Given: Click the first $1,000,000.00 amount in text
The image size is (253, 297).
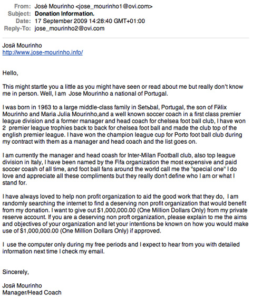Looking at the screenshot, I should 116,210.
